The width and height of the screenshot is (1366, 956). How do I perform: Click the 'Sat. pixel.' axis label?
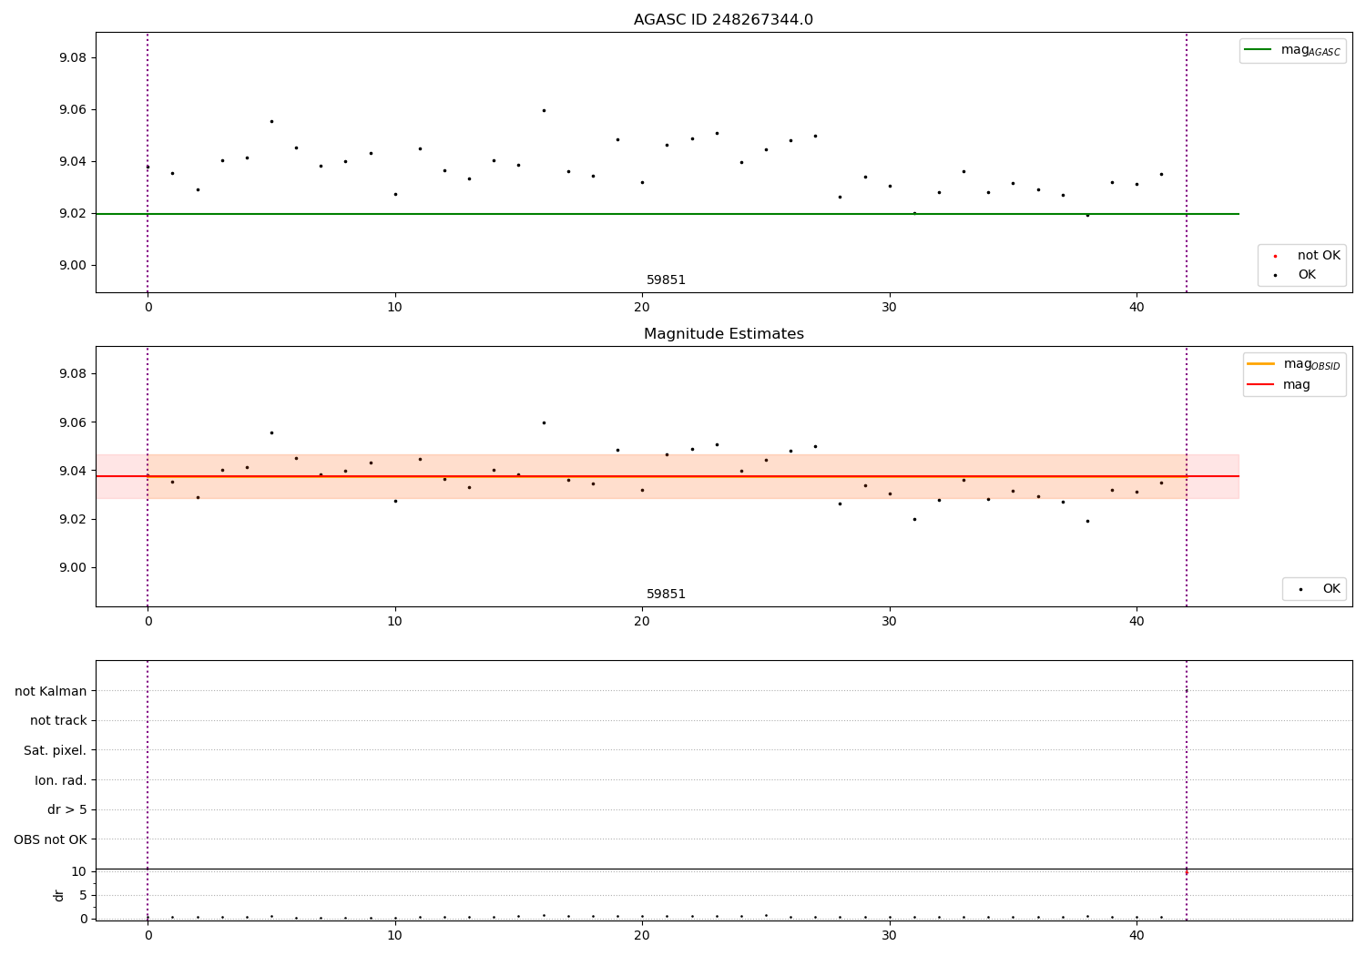[x=56, y=751]
